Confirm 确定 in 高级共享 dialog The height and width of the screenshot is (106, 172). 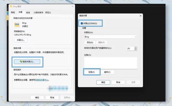(103, 82)
